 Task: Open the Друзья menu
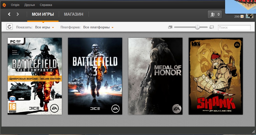pos(30,5)
